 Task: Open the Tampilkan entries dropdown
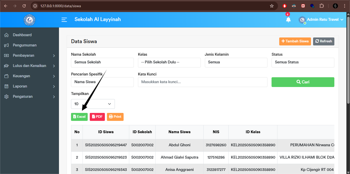[x=93, y=104]
